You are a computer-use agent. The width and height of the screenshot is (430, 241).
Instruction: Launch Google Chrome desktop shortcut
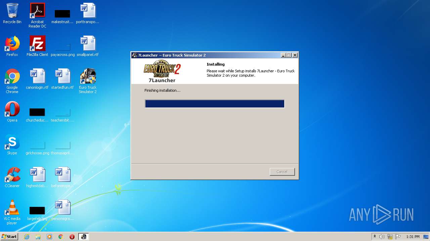(12, 81)
